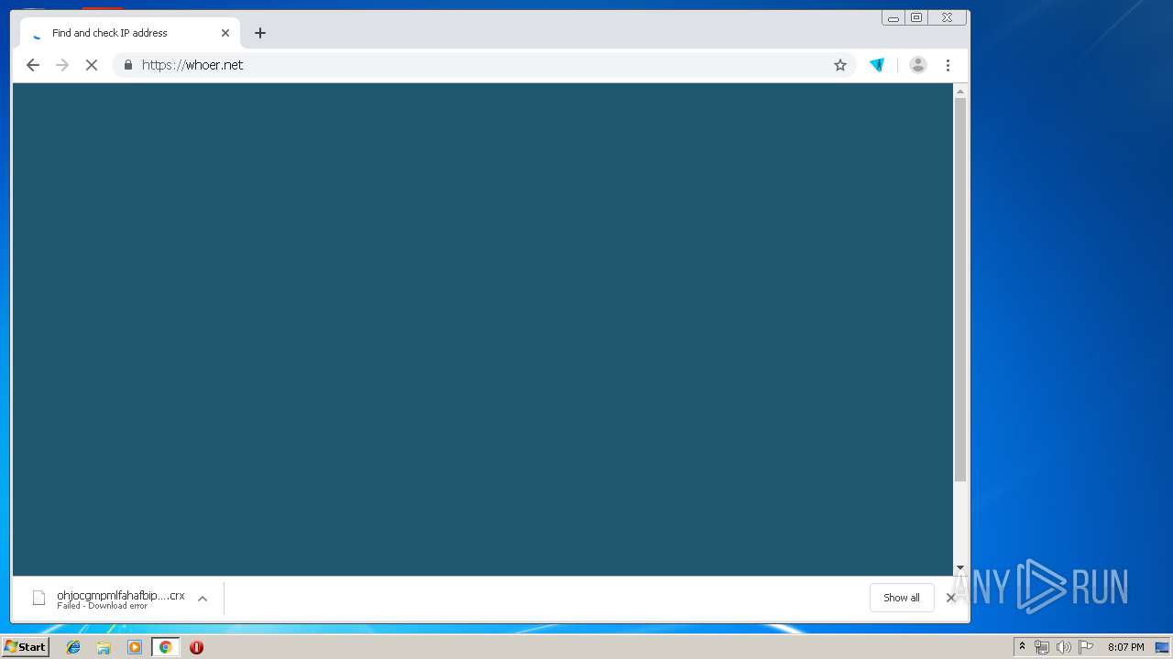Open the network tray icon
1173x659 pixels.
pyautogui.click(x=1042, y=647)
